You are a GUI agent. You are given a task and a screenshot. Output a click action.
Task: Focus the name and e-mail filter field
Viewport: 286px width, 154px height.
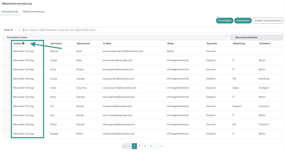[x=150, y=30]
